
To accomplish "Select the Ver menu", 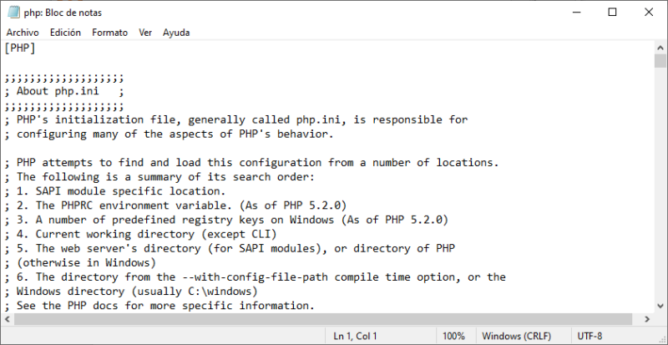I will click(145, 33).
